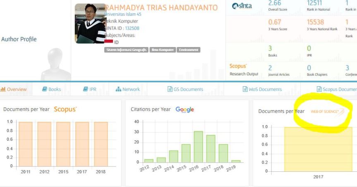
Task: Click the IPR tab book icon
Action: [85, 89]
